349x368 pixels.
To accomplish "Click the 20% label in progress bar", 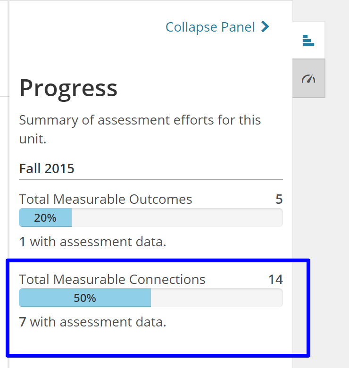I will tap(45, 218).
